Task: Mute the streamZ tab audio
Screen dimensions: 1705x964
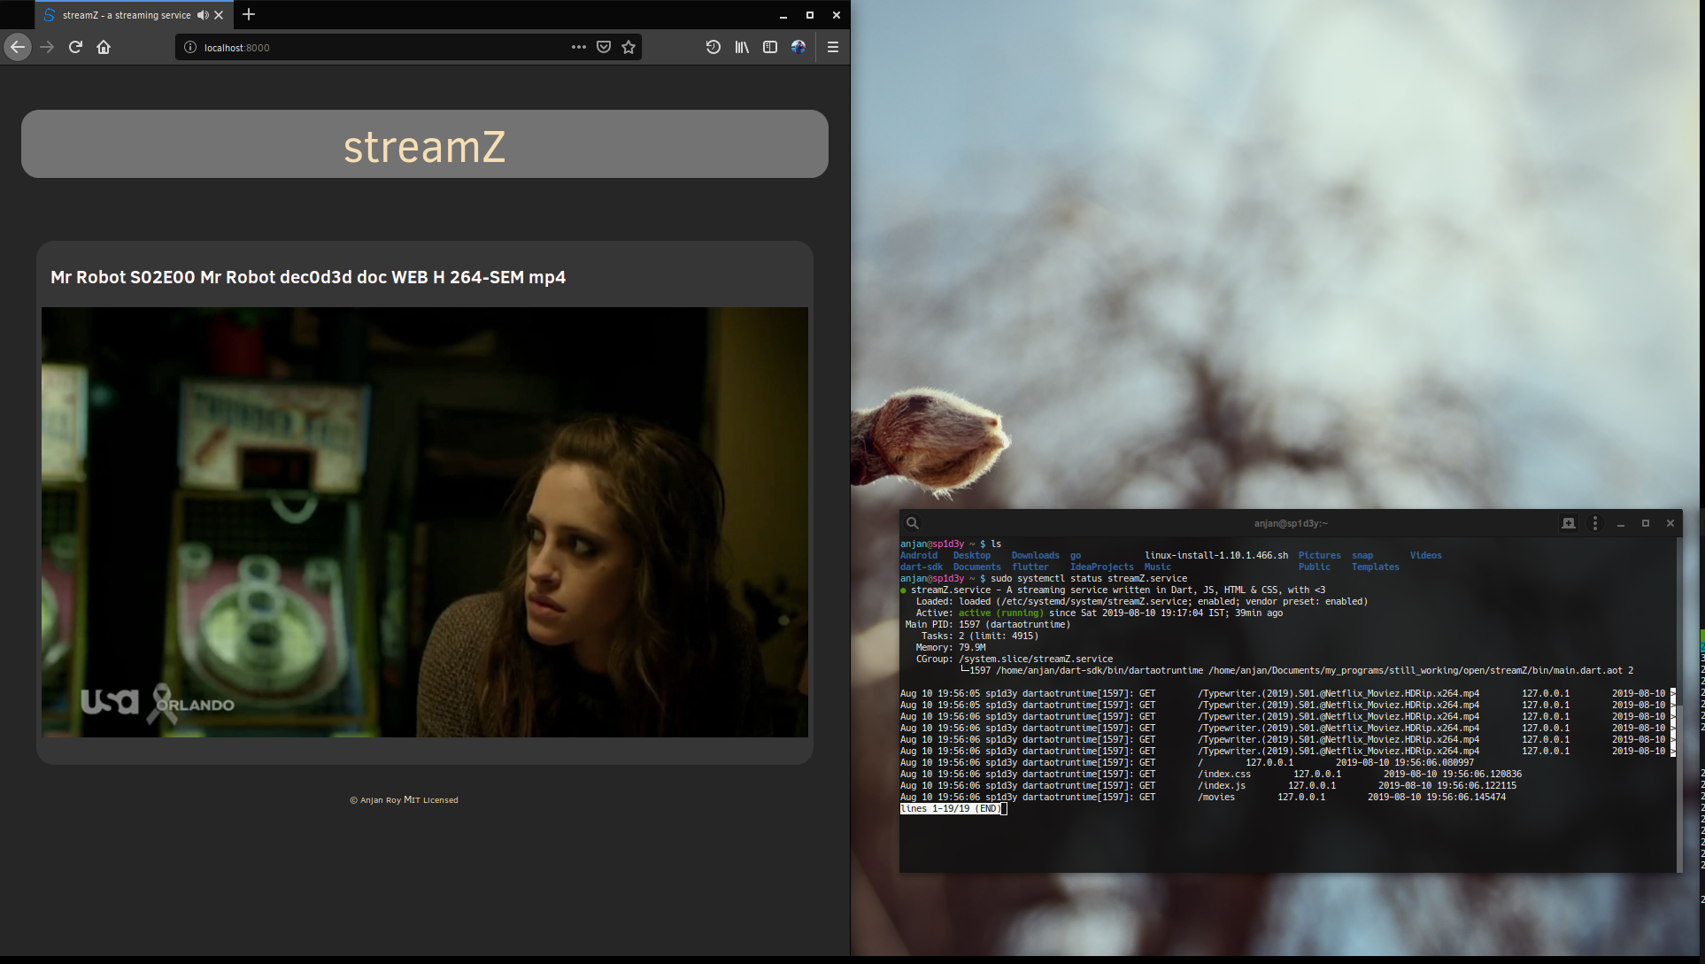Action: 203,15
